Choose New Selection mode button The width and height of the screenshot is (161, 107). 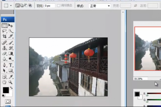click(17, 5)
